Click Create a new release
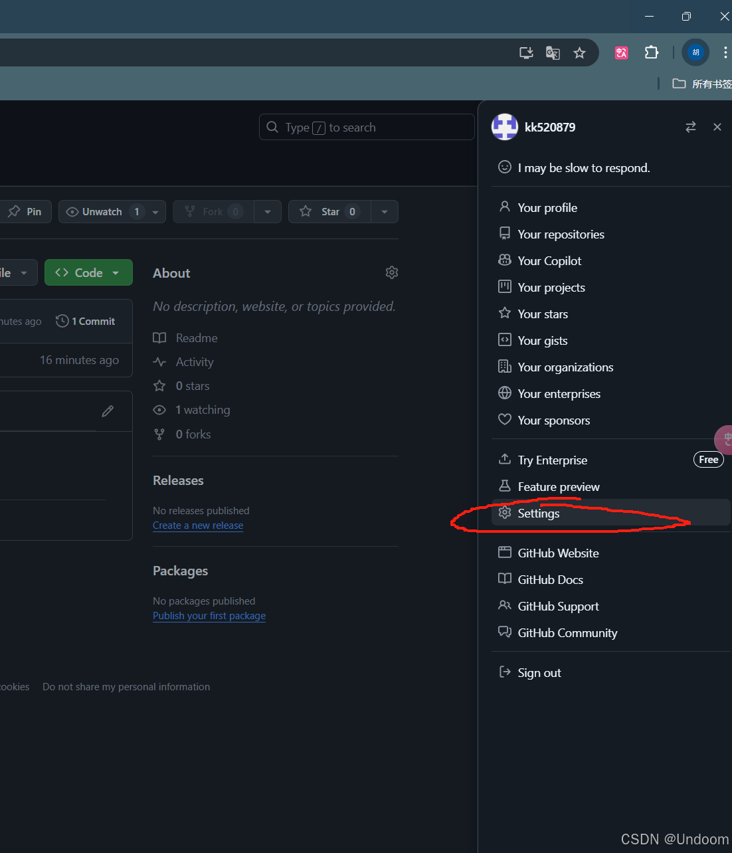This screenshot has width=732, height=853. (x=198, y=525)
